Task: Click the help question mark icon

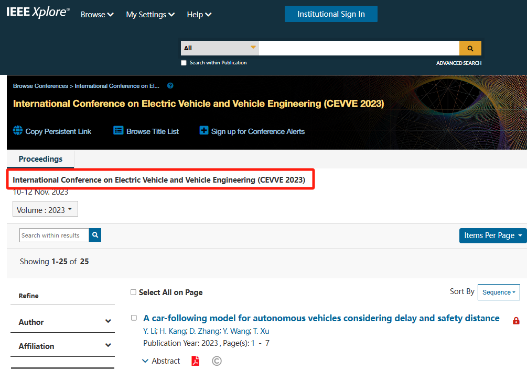Action: 170,86
